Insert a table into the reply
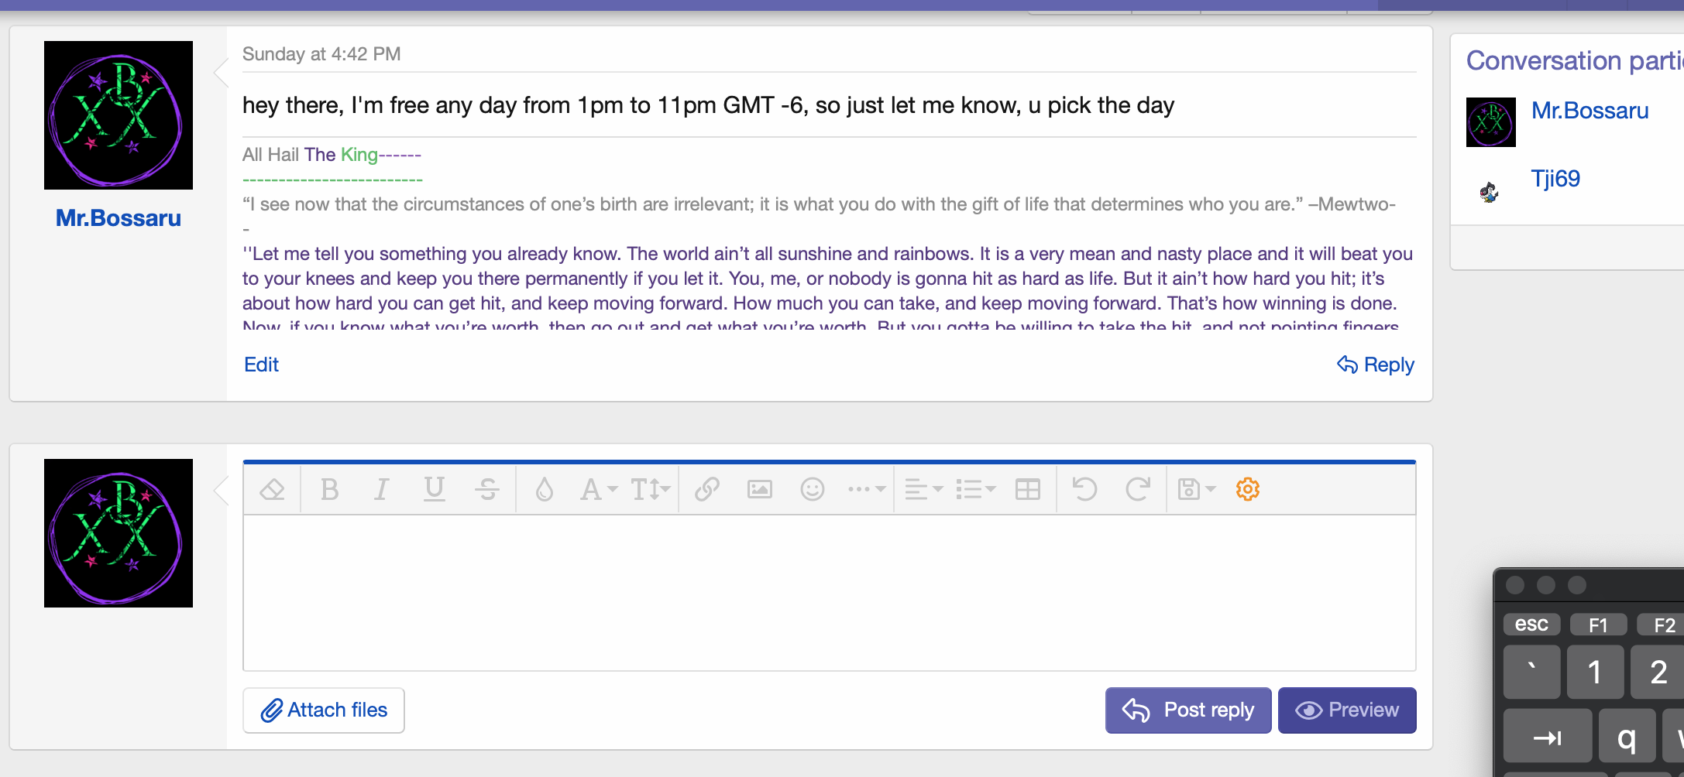The height and width of the screenshot is (777, 1684). tap(1028, 488)
